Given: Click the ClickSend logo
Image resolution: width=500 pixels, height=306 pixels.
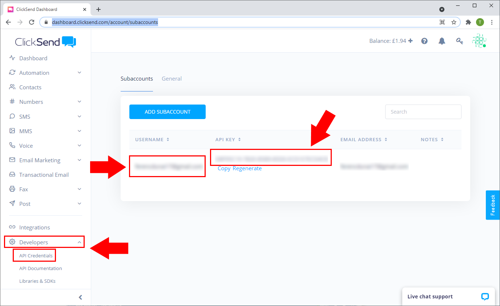Looking at the screenshot, I should point(46,42).
